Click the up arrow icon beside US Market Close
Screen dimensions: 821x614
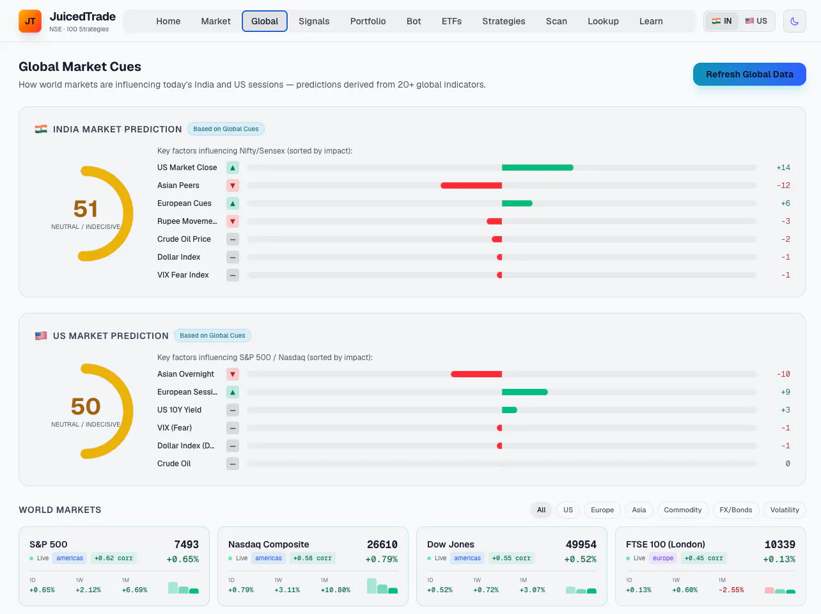[233, 168]
